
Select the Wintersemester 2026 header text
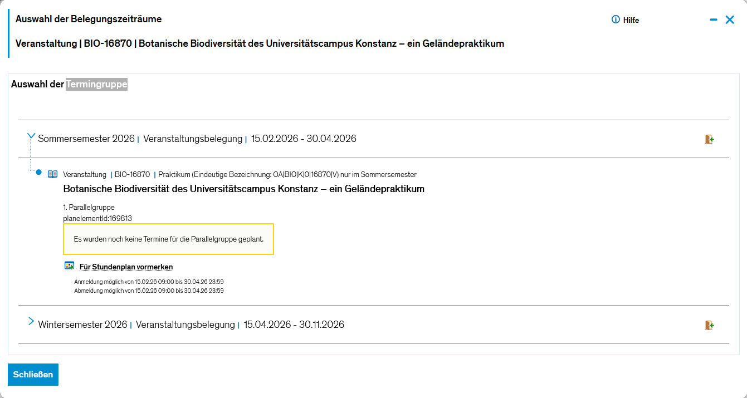(82, 325)
